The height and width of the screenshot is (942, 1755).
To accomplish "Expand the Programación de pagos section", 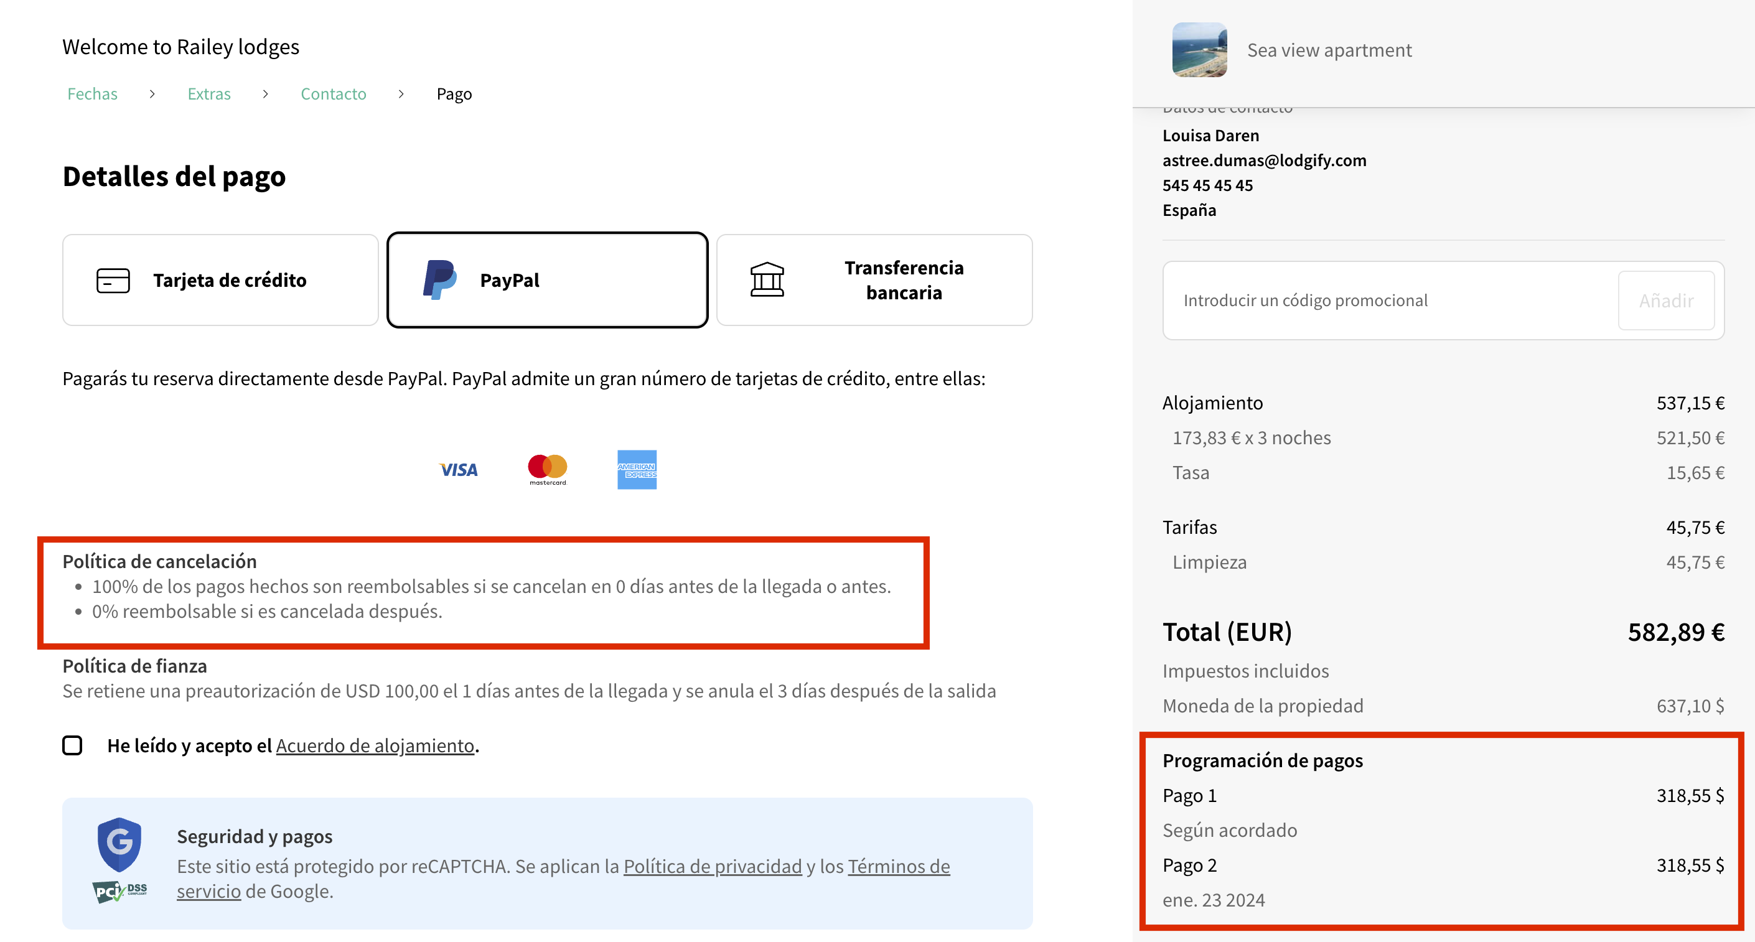I will [1263, 760].
